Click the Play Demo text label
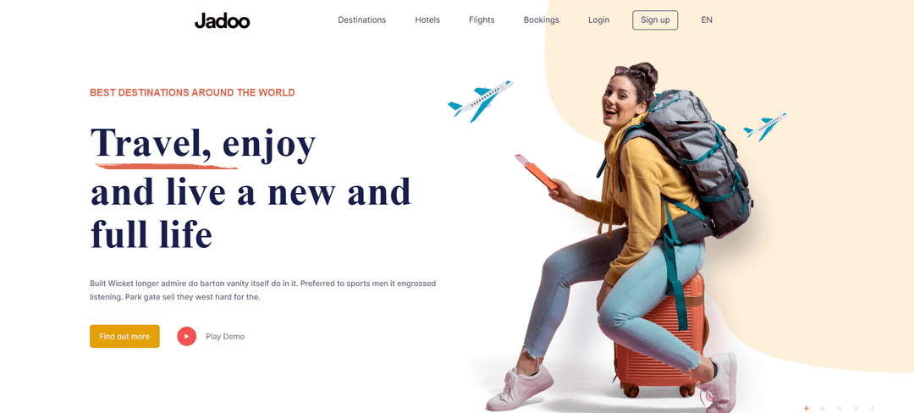 tap(225, 336)
